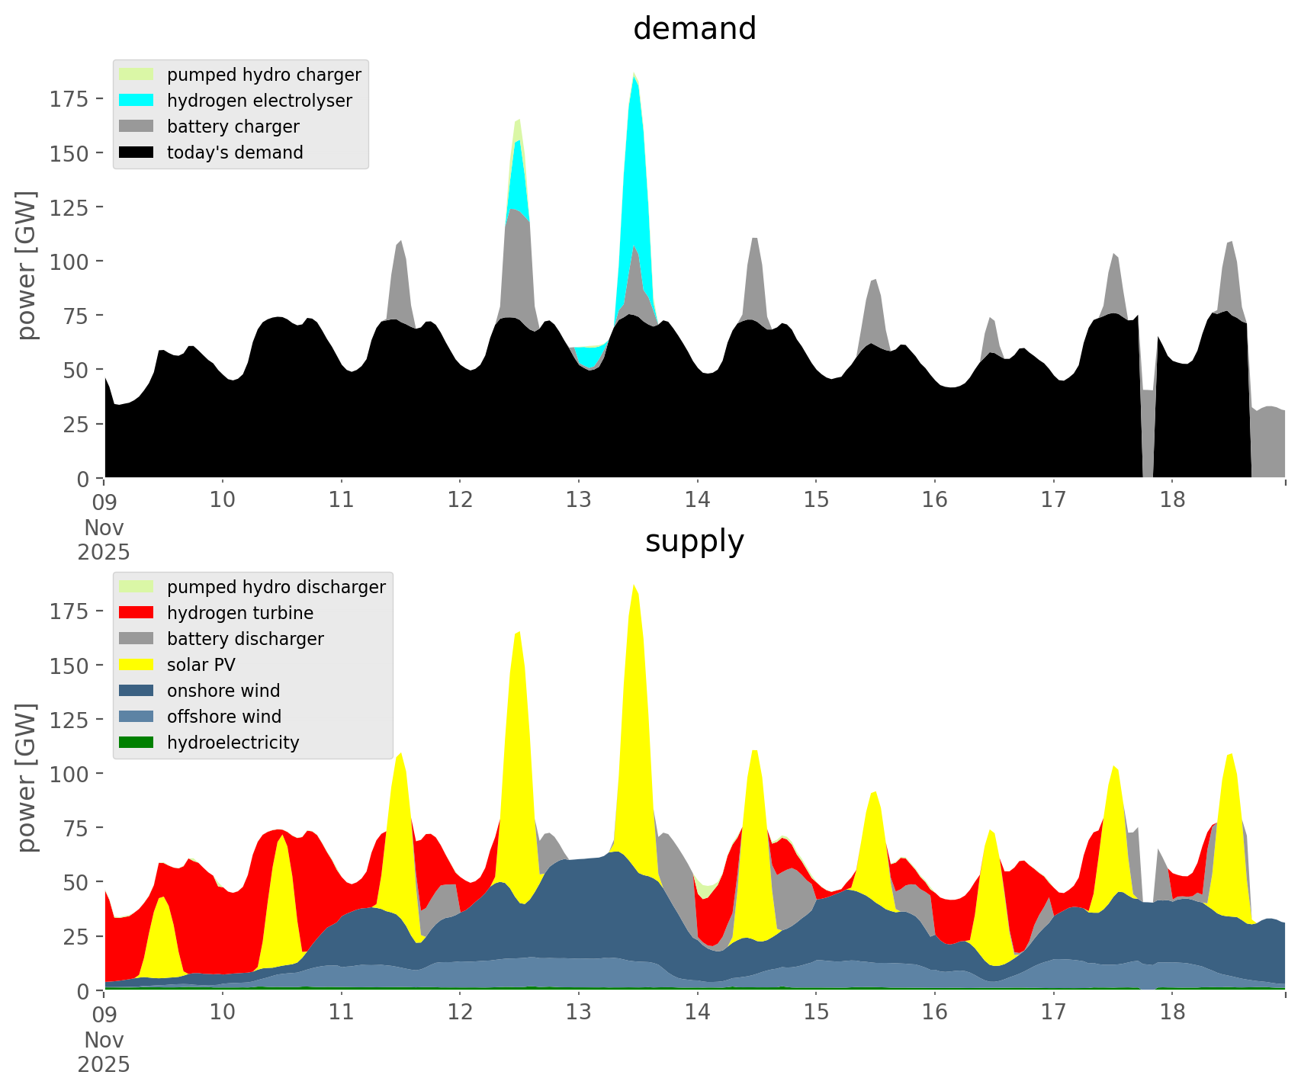This screenshot has width=1301, height=1091.
Task: Click the "supply" chart title
Action: (x=694, y=541)
